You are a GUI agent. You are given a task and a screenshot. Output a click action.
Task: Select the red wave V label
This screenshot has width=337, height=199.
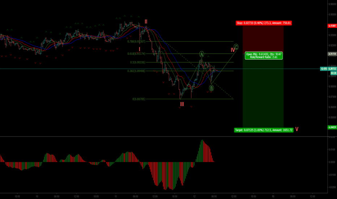(297, 129)
